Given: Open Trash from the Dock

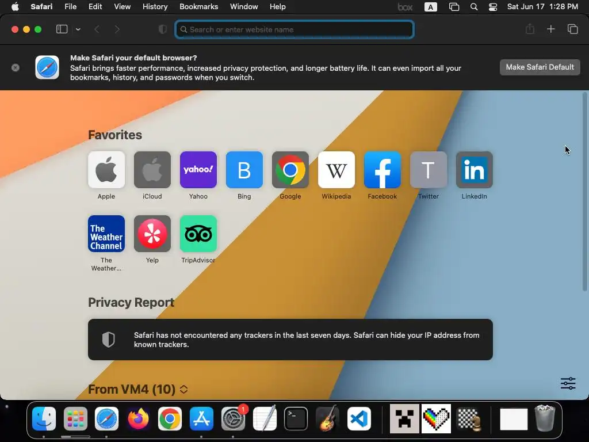Looking at the screenshot, I should tap(545, 418).
